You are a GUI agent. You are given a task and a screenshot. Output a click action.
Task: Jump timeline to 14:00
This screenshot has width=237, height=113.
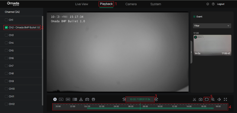click(x=189, y=106)
